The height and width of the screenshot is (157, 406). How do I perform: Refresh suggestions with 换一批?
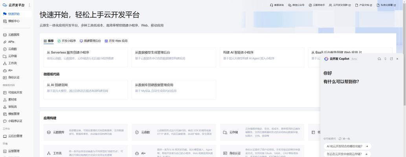[x=344, y=139]
